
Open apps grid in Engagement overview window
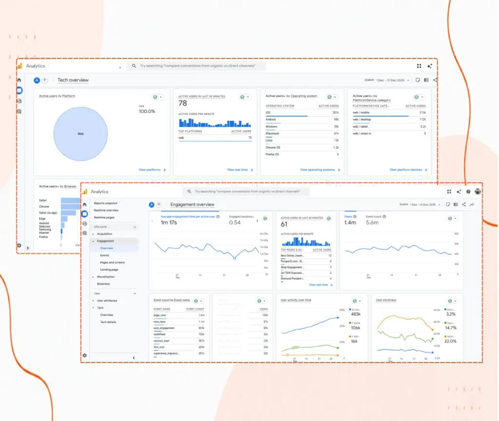pos(449,191)
